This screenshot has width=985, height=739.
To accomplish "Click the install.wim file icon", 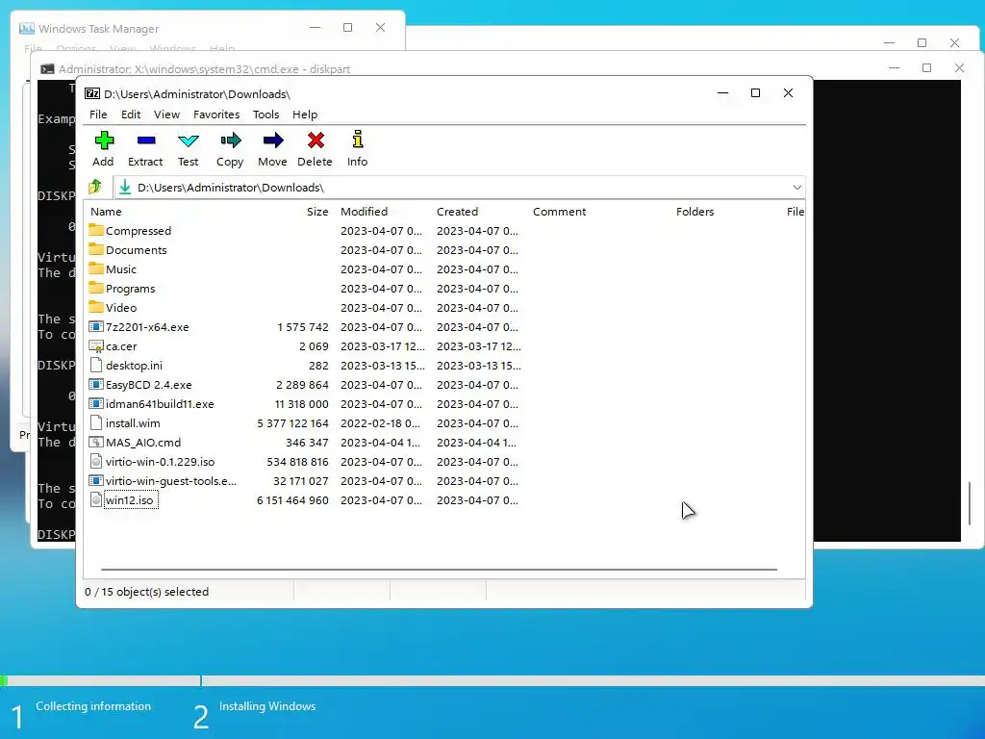I will pos(96,423).
